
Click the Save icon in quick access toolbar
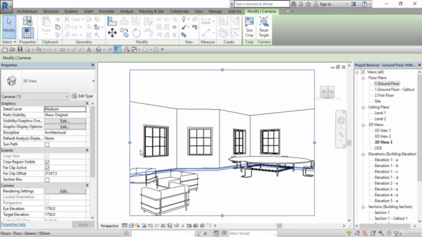click(20, 49)
